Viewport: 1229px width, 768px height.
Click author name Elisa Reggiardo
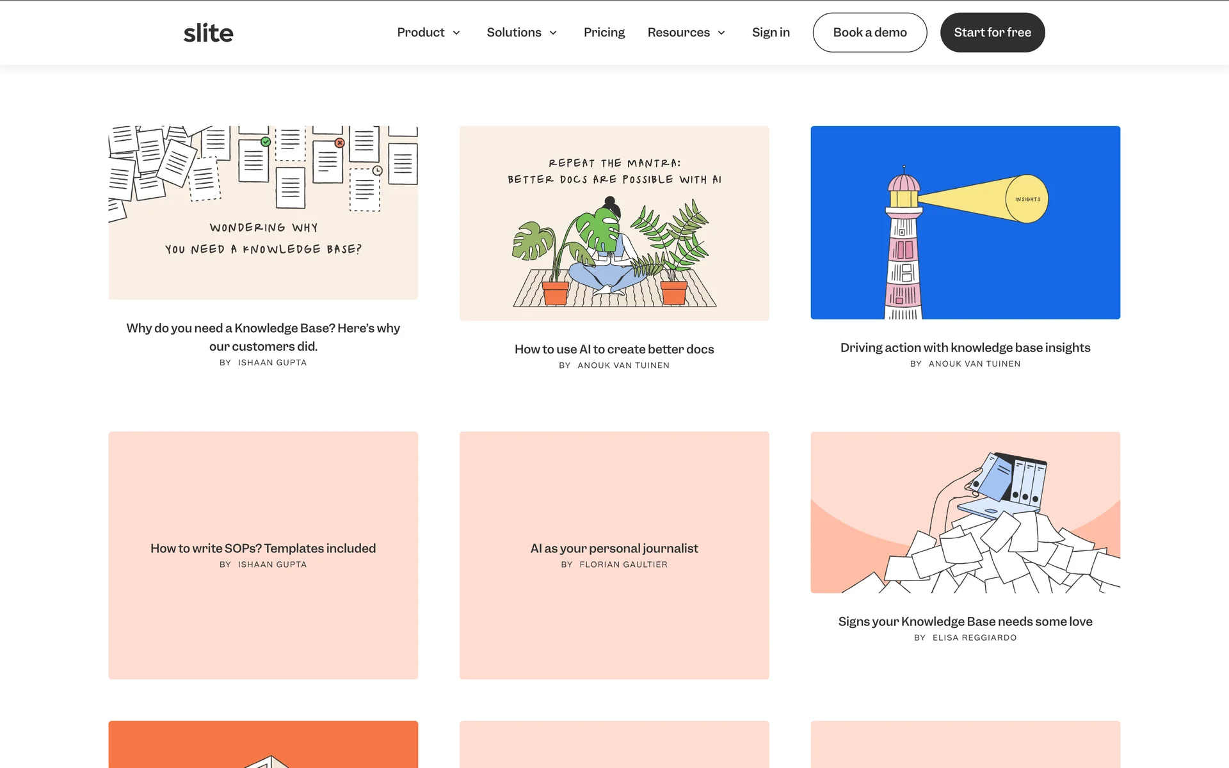pyautogui.click(x=974, y=637)
